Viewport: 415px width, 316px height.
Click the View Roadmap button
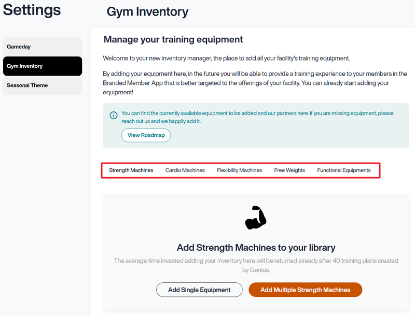146,135
